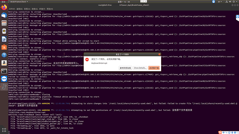Open the 文件(F) terminal menu
The height and width of the screenshot is (134, 239).
[x=12, y=9]
